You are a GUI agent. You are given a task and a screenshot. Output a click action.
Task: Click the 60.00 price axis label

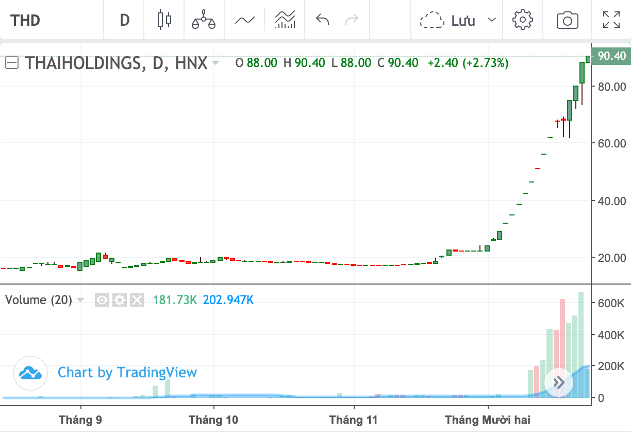pos(612,143)
